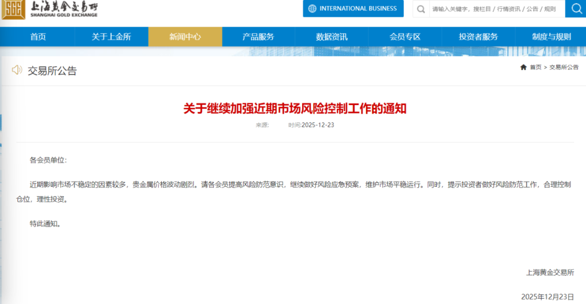
Task: Open the 投资者服务 menu
Action: tap(479, 37)
